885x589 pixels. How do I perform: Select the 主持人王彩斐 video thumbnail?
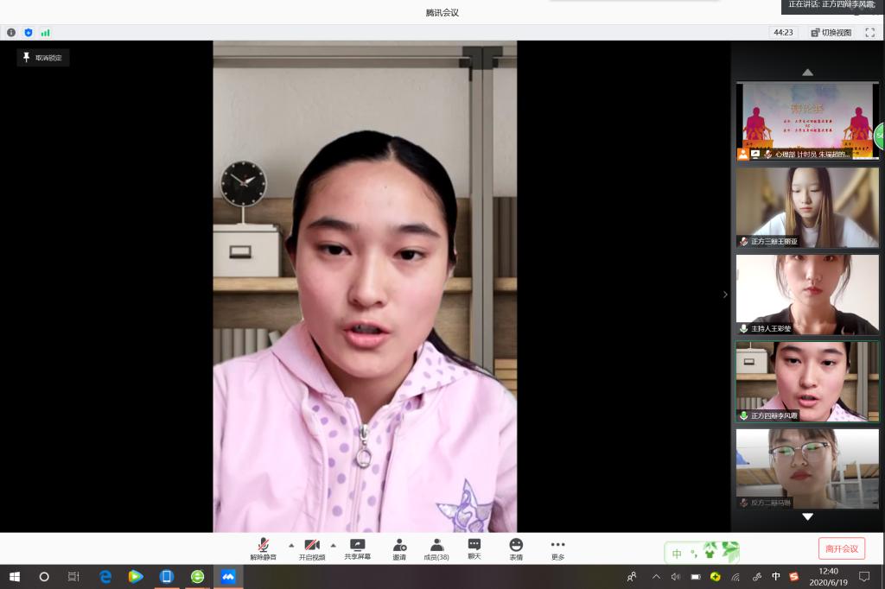(x=807, y=294)
